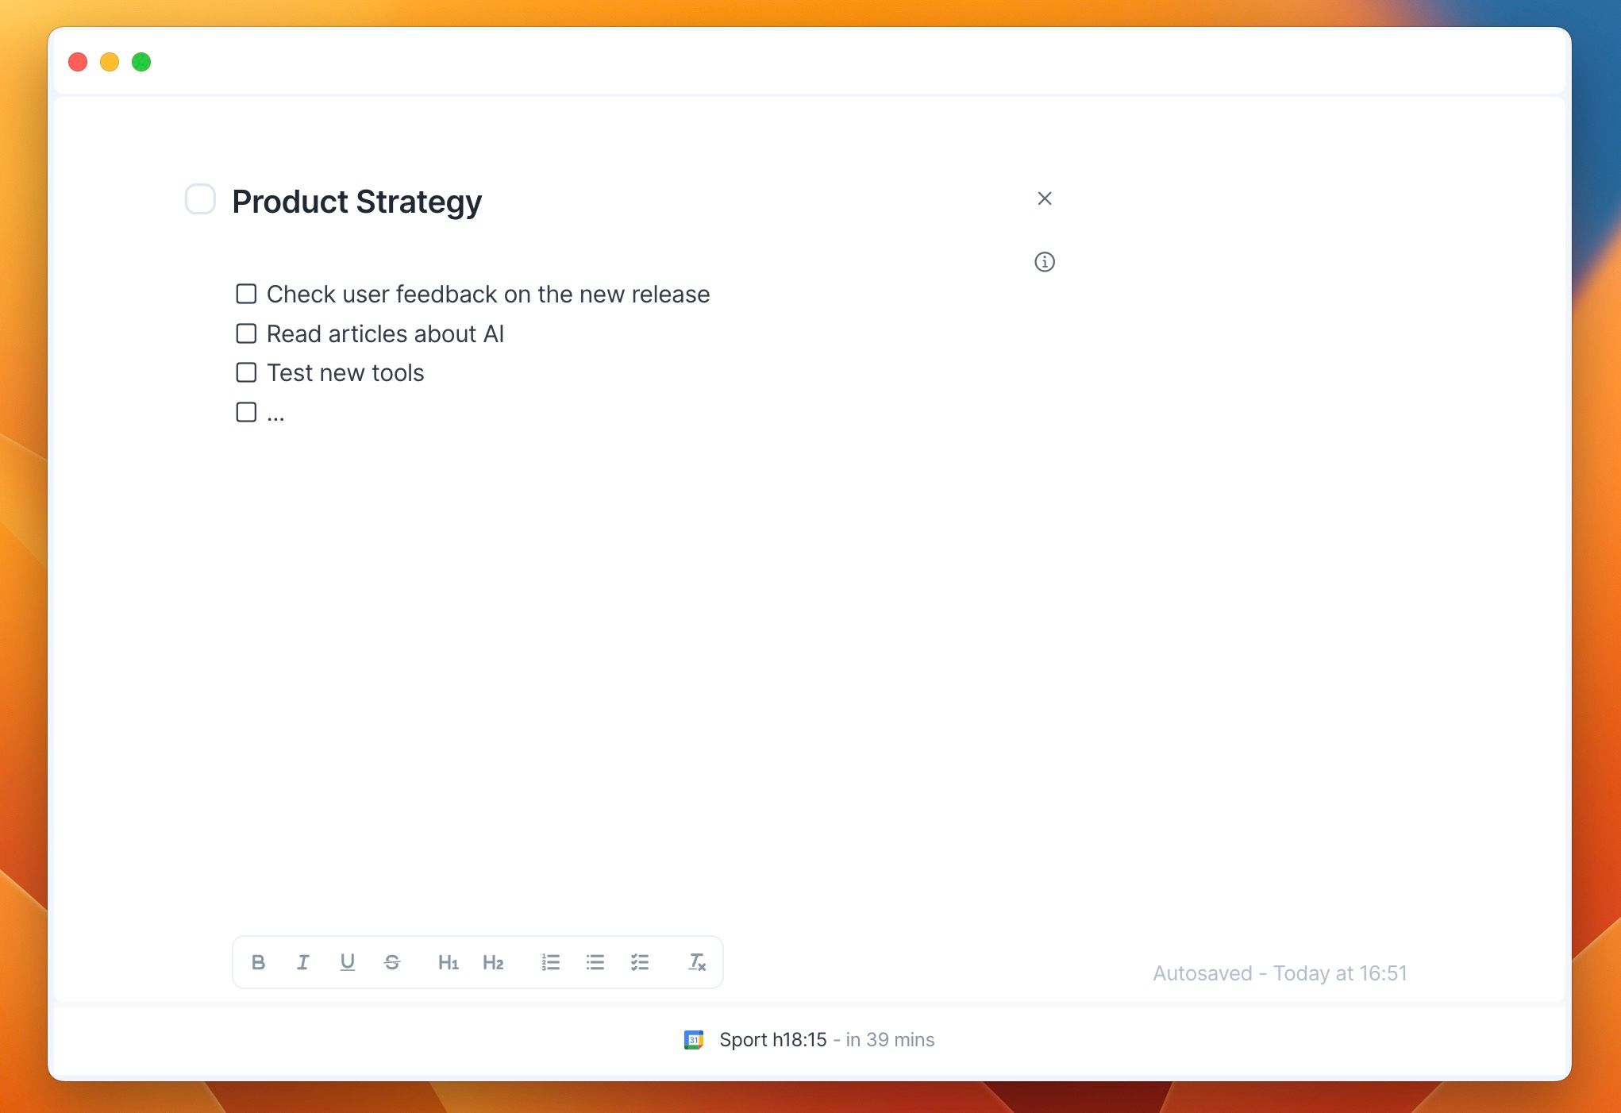This screenshot has height=1113, width=1621.
Task: Mark Product Strategy task as complete
Action: point(200,199)
